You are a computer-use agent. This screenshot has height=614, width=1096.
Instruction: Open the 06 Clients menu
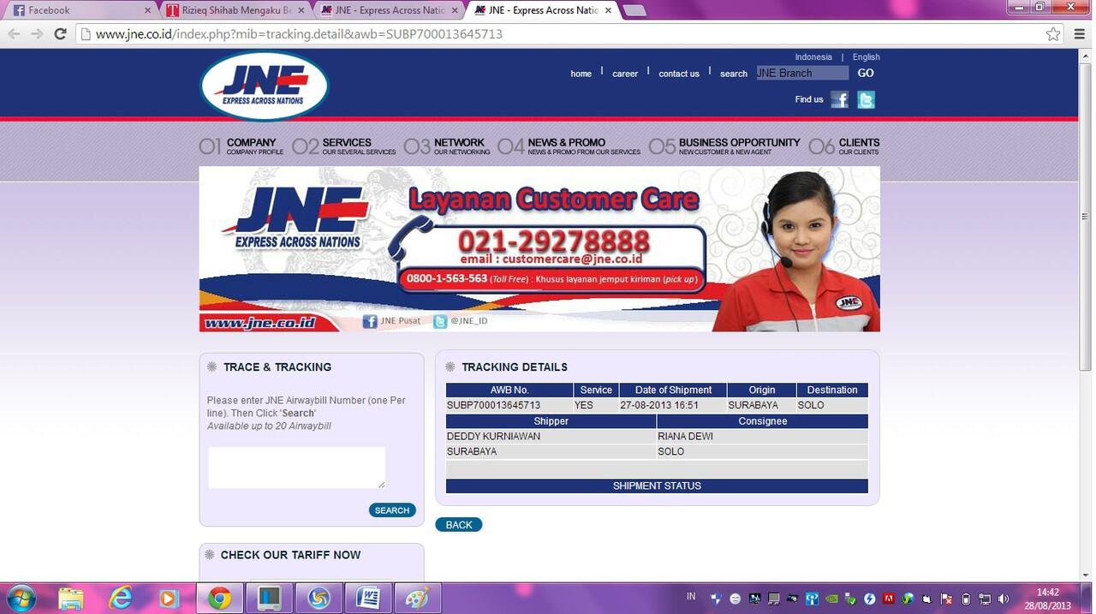tap(844, 146)
